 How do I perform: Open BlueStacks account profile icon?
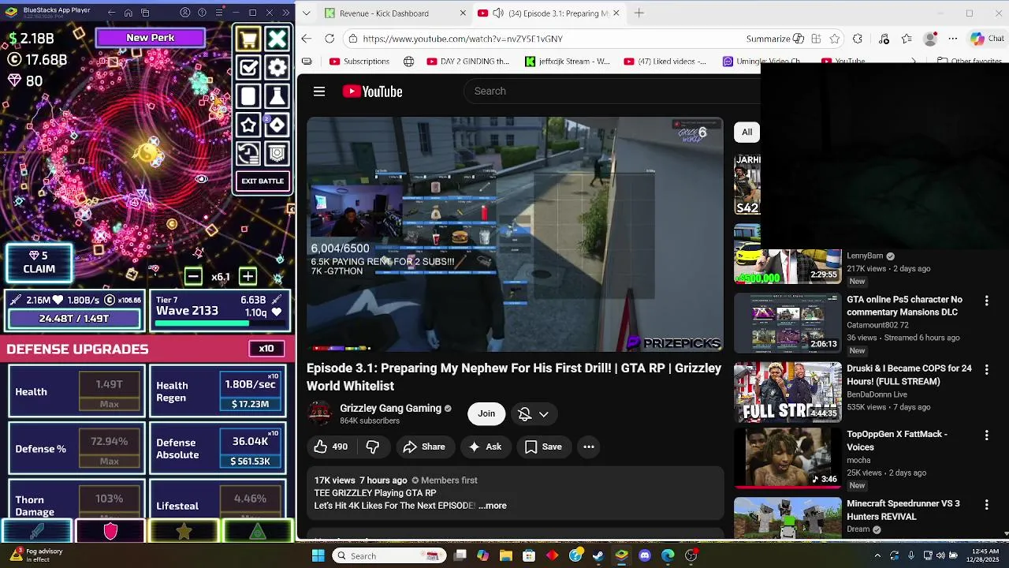[x=184, y=13]
